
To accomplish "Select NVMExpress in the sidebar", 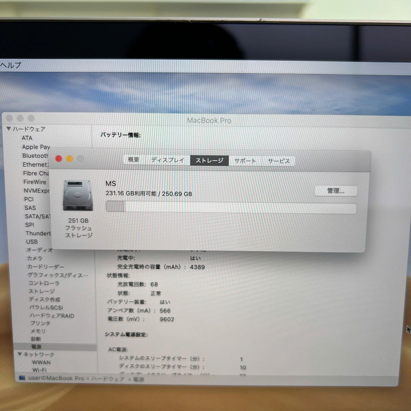I will click(x=37, y=191).
